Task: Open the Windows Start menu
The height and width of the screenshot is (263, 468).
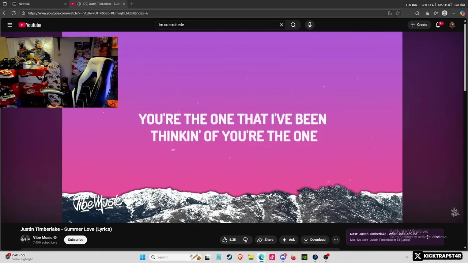Action: 143,257
